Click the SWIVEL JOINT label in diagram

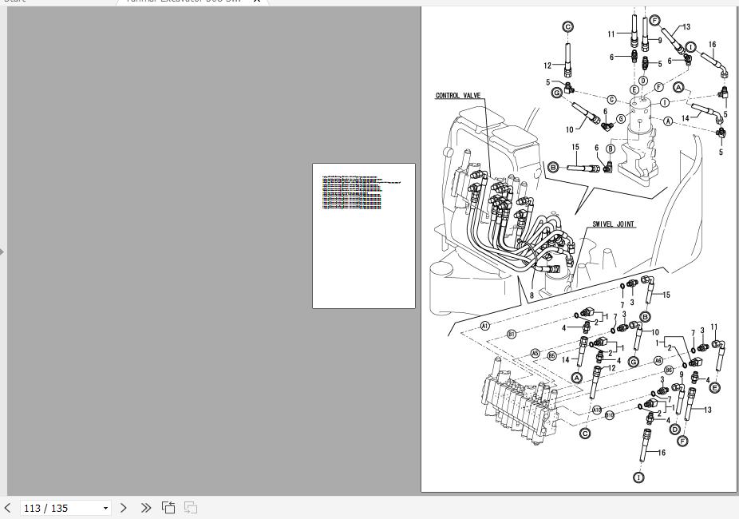[614, 224]
